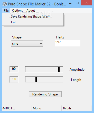Click the Mono status bar panel
Image resolution: width=94 pixels, height=113 pixels.
coord(46,108)
